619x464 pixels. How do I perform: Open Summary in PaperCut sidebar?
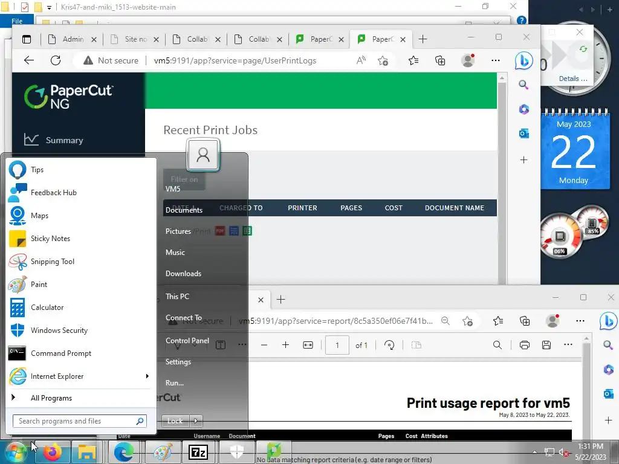coord(64,140)
